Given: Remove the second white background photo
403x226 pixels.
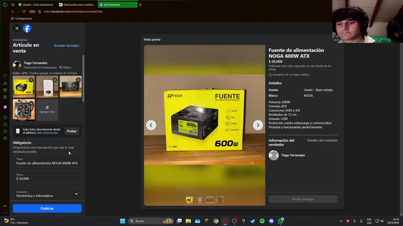Looking at the screenshot, I should [x=55, y=80].
